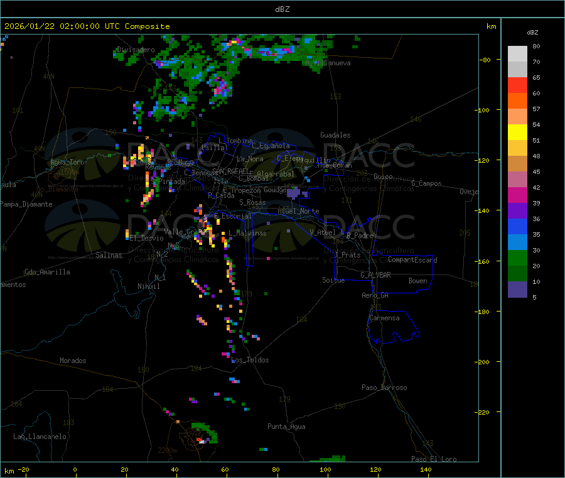Select the yellow 51-54 dBZ legend swatch
Image resolution: width=565 pixels, height=478 pixels.
pyautogui.click(x=517, y=133)
